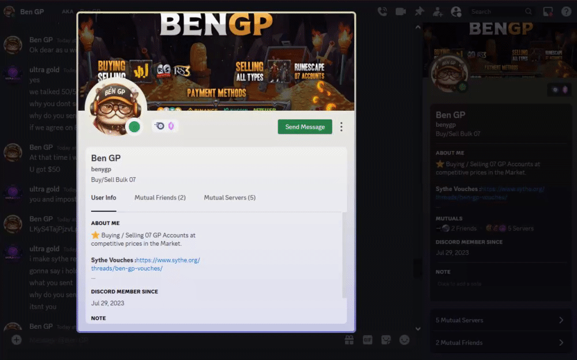Open the sticker picker icon
Screen dimensions: 577x360
[386, 340]
